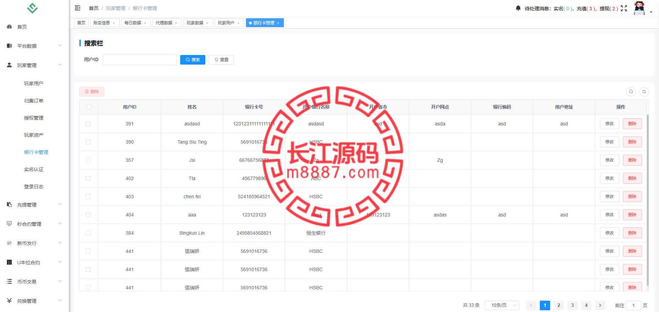Click the blue 搜索 button

[x=193, y=60]
